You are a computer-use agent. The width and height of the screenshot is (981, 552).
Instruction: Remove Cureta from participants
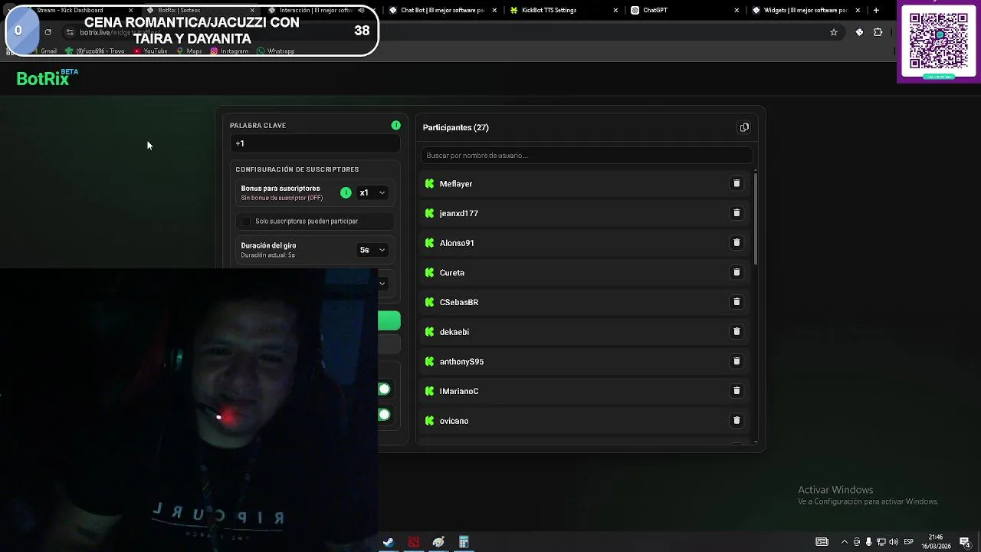coord(737,272)
